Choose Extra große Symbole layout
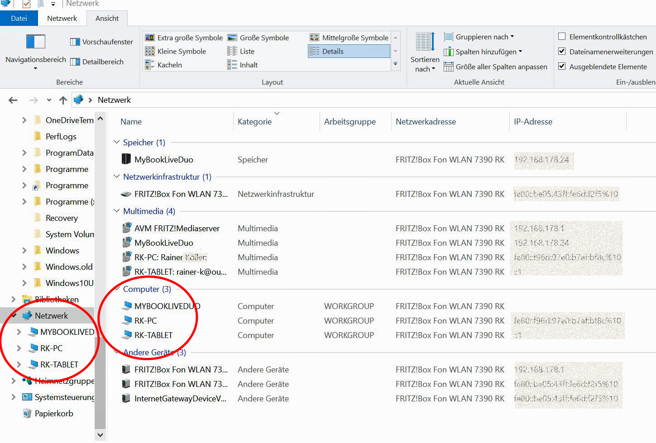The image size is (656, 443). [x=184, y=38]
